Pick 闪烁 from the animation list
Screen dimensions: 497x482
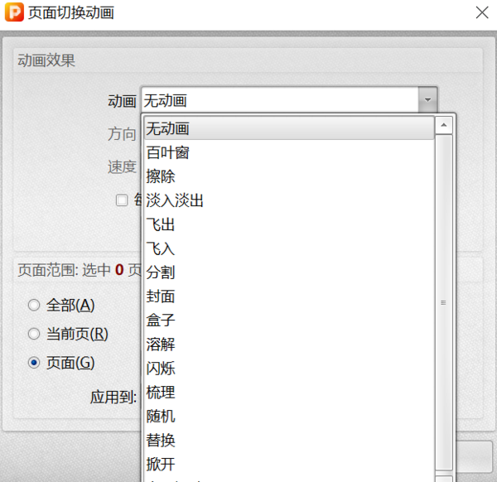tap(289, 369)
